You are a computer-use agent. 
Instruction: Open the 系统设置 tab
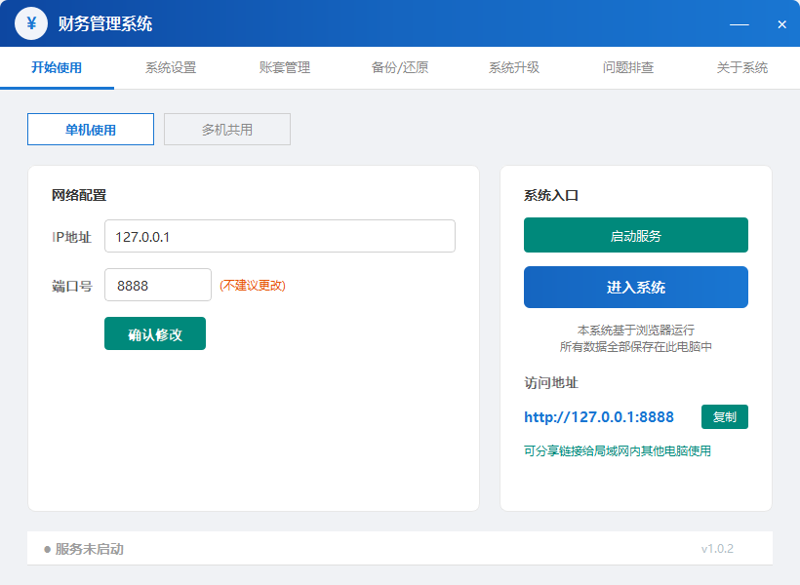171,67
